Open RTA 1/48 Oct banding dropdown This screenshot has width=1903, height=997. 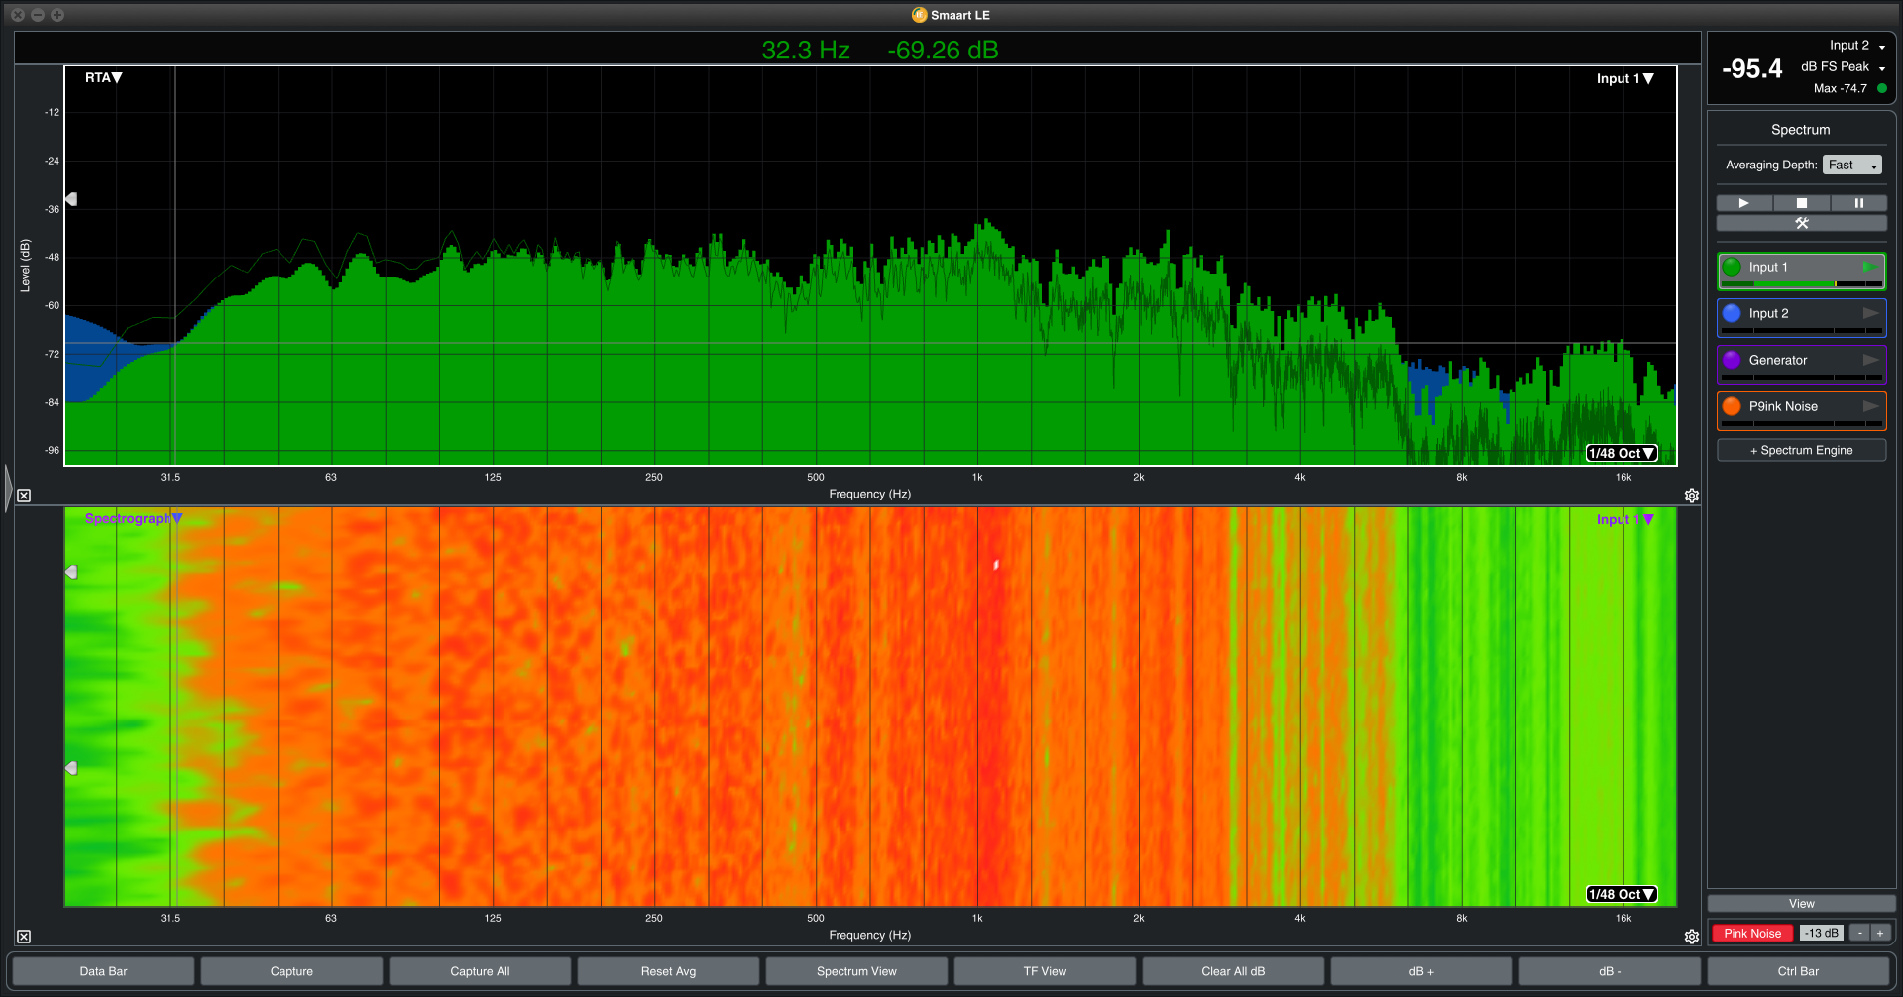tap(1622, 453)
